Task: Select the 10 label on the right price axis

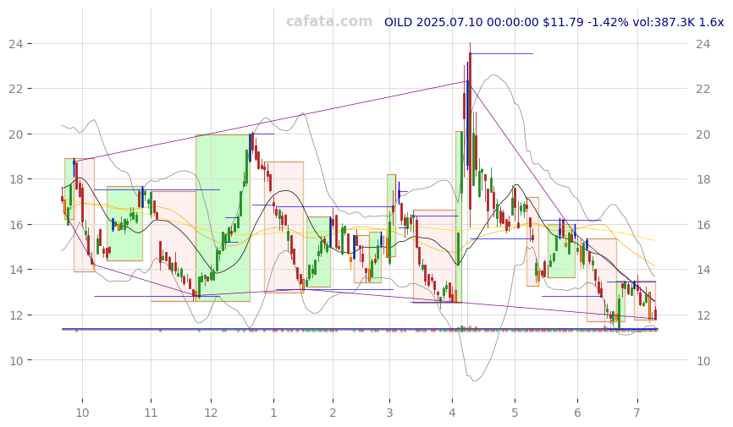Action: [703, 361]
